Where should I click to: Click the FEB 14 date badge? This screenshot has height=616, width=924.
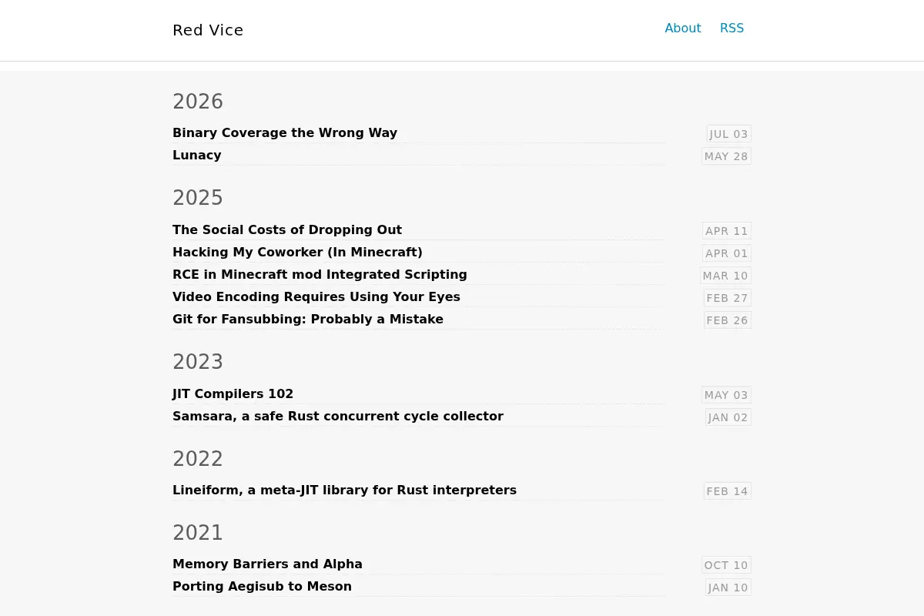click(728, 491)
